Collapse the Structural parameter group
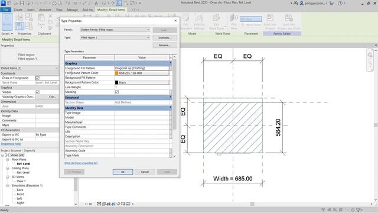The width and height of the screenshot is (378, 213). pos(171,97)
